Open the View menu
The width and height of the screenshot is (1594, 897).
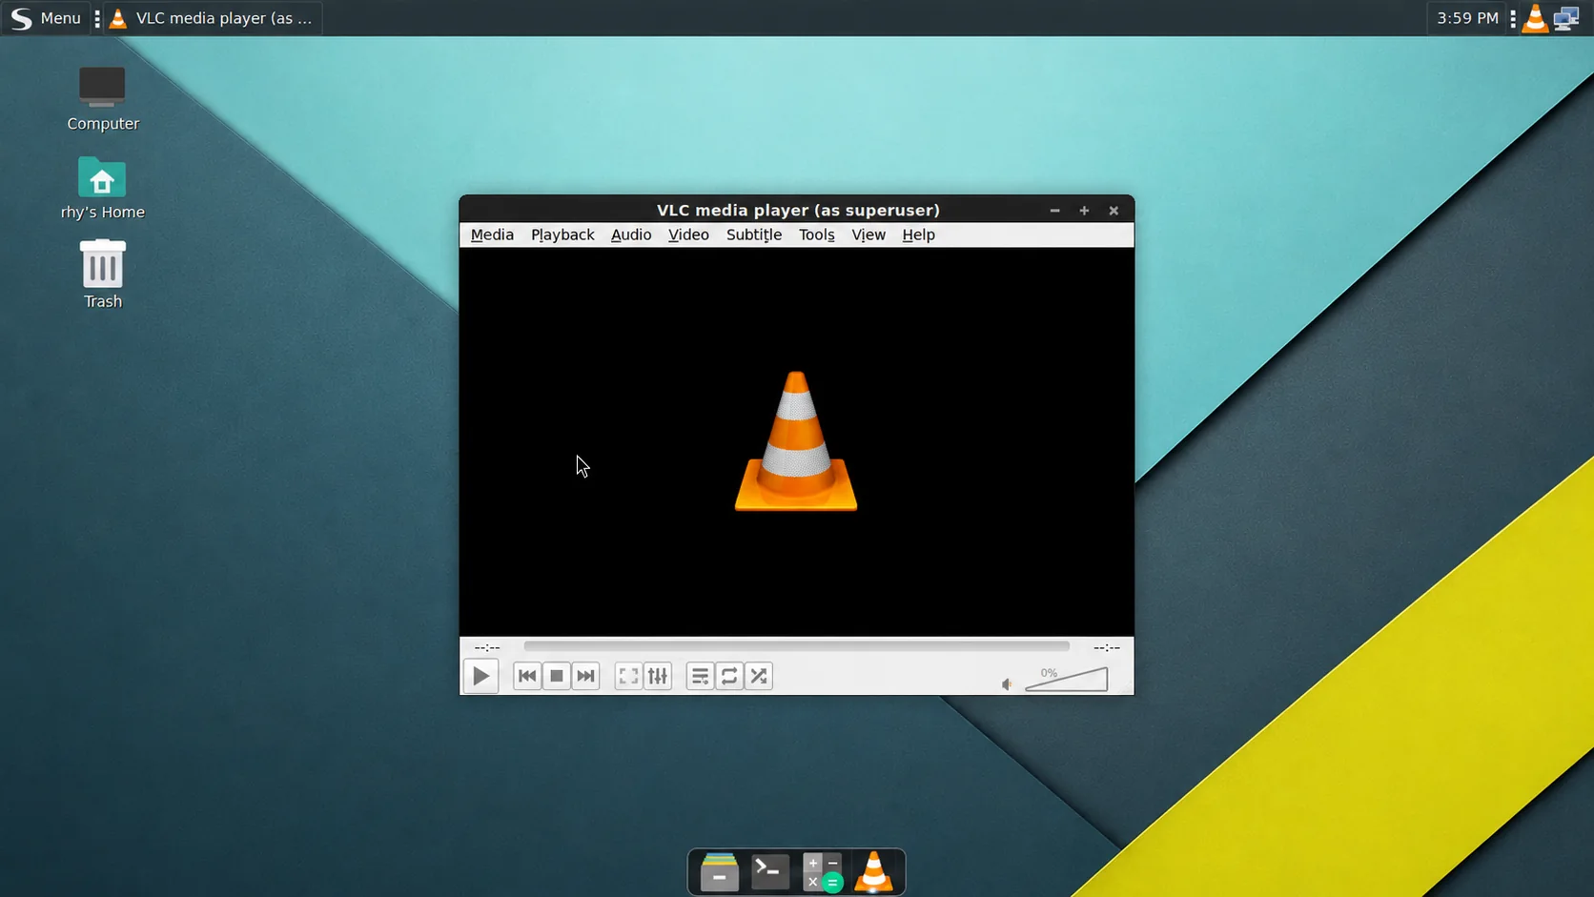click(869, 234)
